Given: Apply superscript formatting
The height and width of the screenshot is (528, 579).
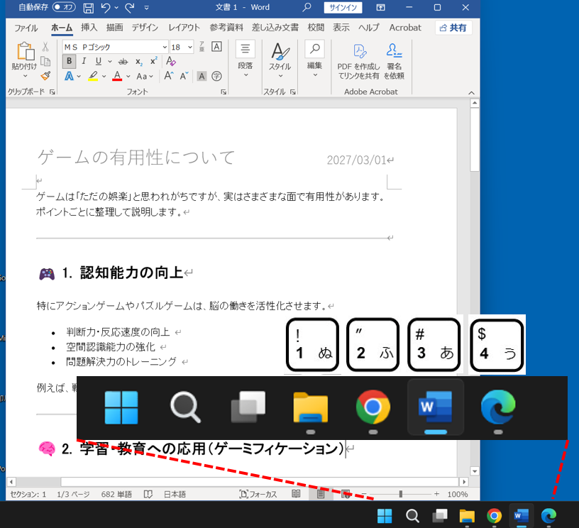Looking at the screenshot, I should pos(153,61).
